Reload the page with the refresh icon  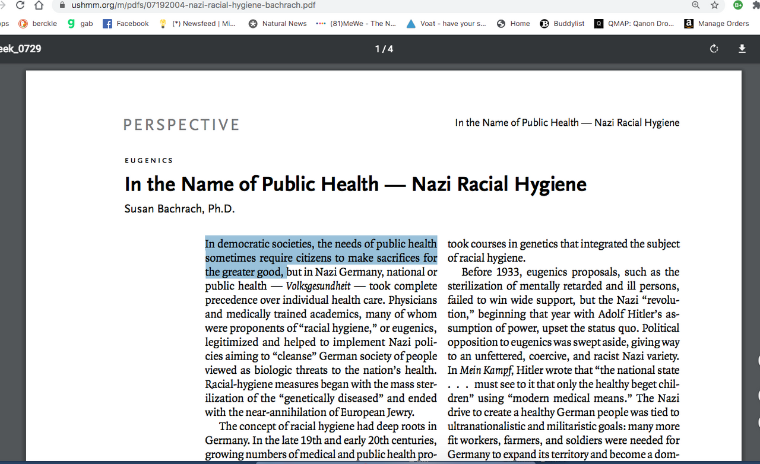point(20,5)
